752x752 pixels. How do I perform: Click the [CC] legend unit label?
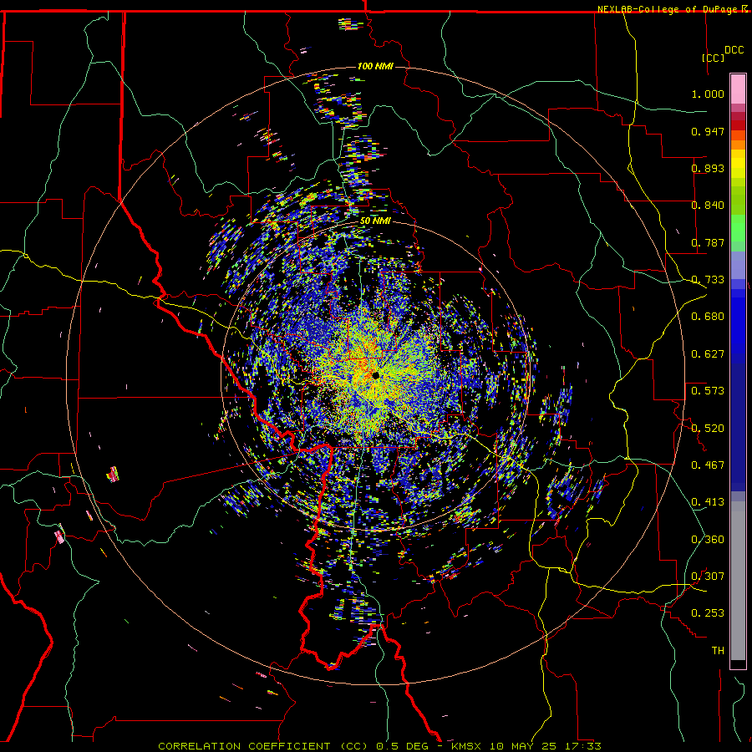pos(714,58)
